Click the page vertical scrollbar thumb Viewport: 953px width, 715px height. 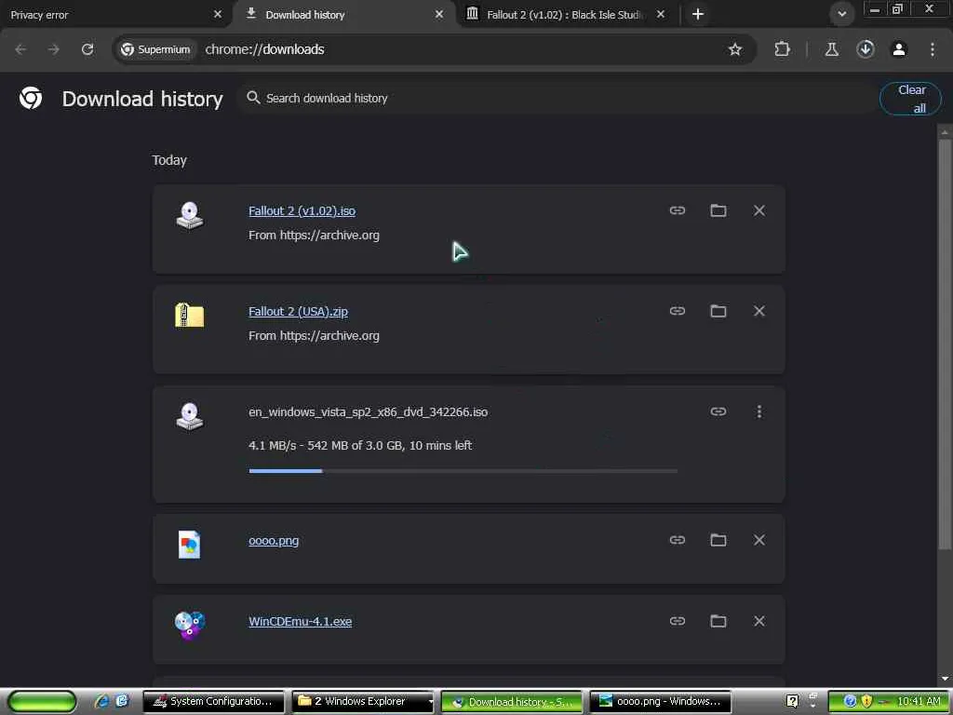coord(945,344)
